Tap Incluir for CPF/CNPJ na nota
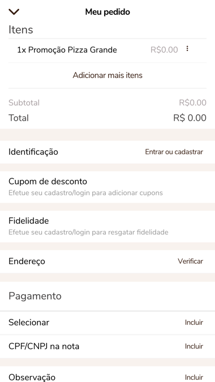215x382 pixels. (194, 346)
